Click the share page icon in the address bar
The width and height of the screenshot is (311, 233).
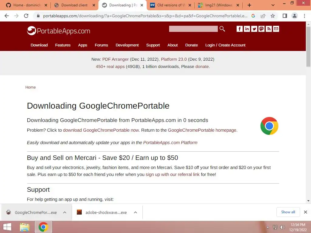coord(263,16)
